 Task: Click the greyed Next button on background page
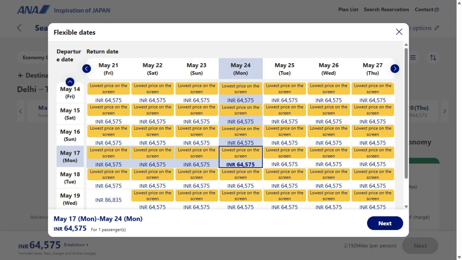pyautogui.click(x=420, y=246)
